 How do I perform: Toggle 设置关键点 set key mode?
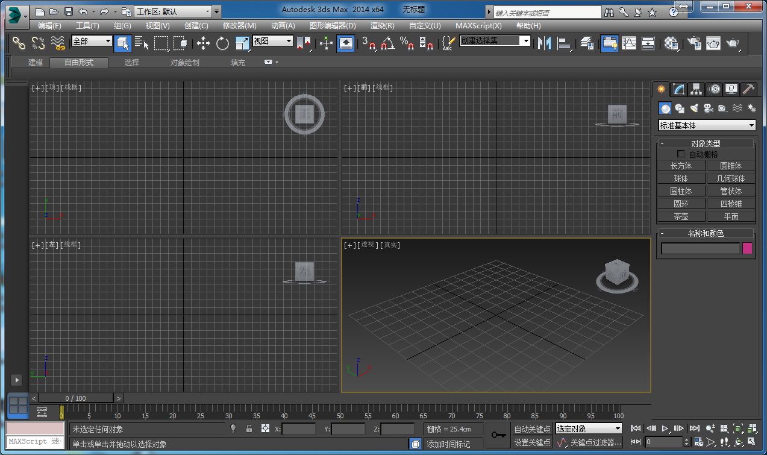532,442
